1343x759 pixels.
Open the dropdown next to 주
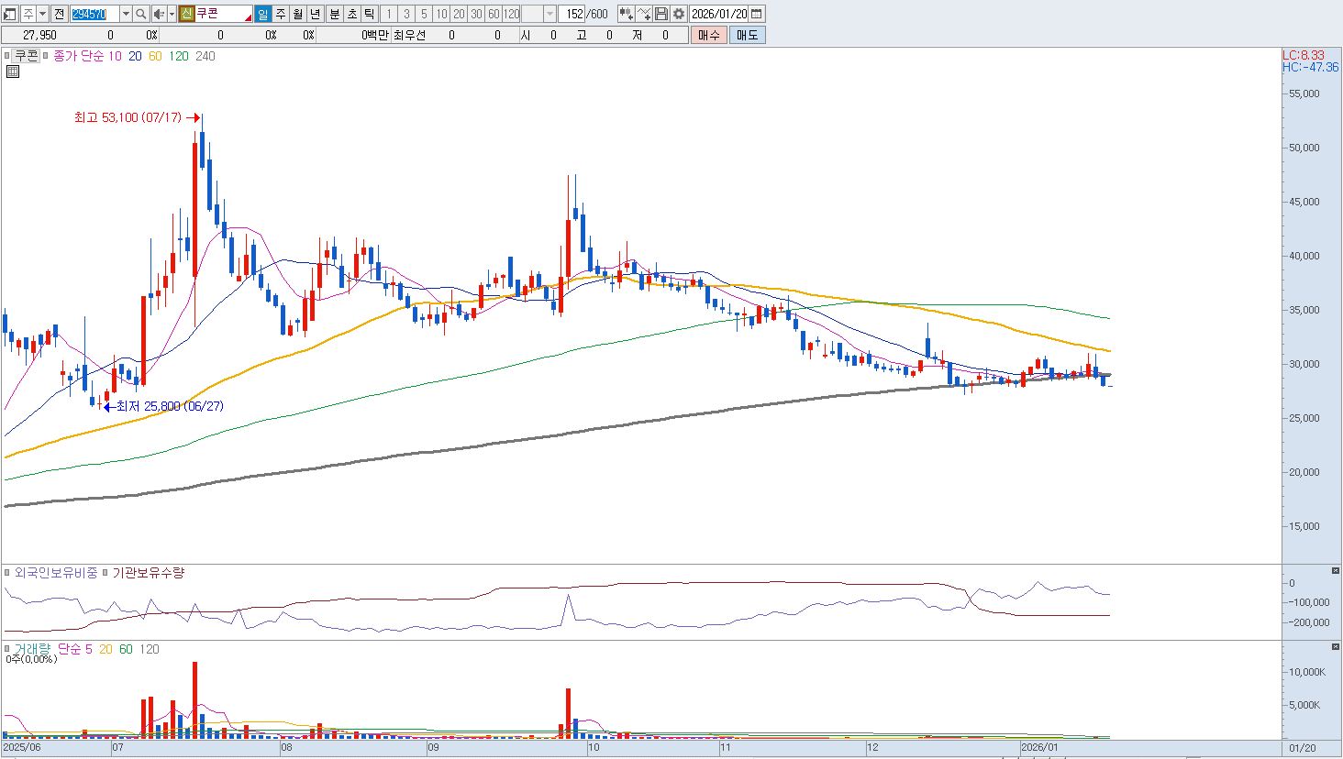tap(42, 14)
